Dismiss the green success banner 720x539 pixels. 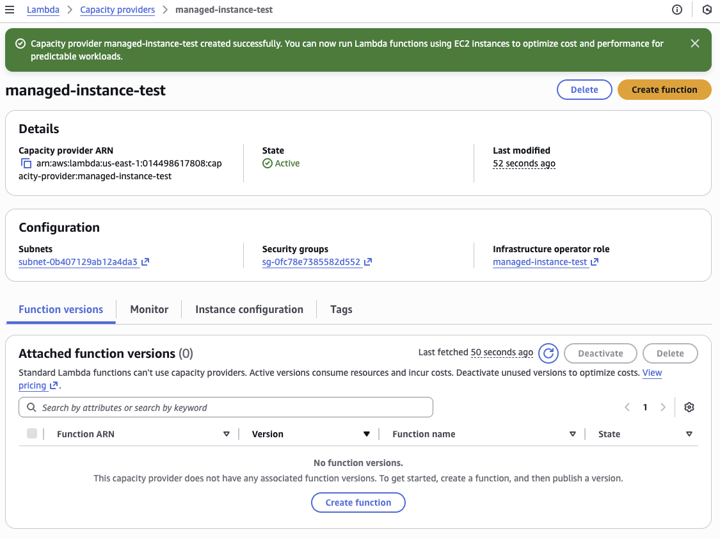tap(695, 44)
